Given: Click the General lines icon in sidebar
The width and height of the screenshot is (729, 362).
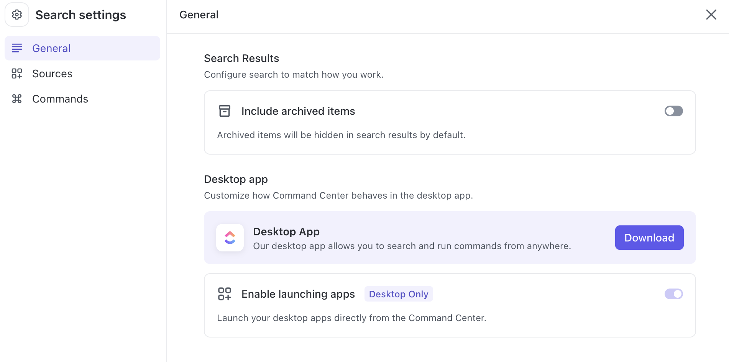Looking at the screenshot, I should pyautogui.click(x=17, y=48).
